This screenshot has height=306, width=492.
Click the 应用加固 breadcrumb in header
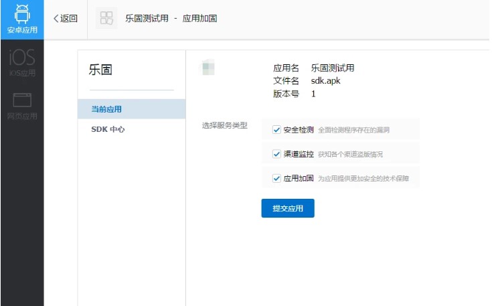[199, 18]
